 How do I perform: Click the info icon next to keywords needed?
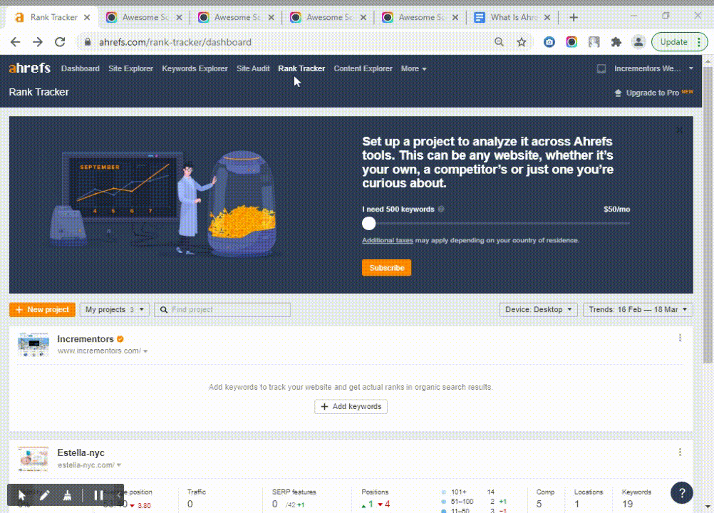(441, 209)
